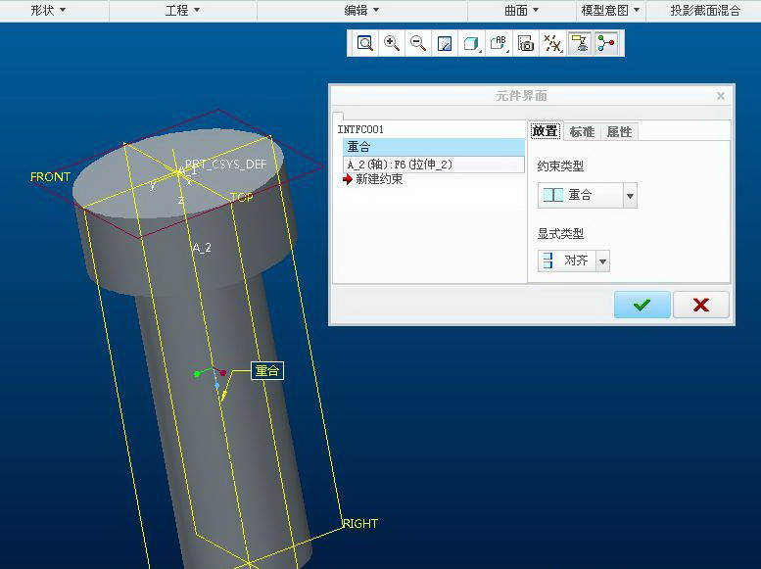Image resolution: width=761 pixels, height=569 pixels.
Task: Switch to the 属性 tab
Action: pyautogui.click(x=619, y=131)
